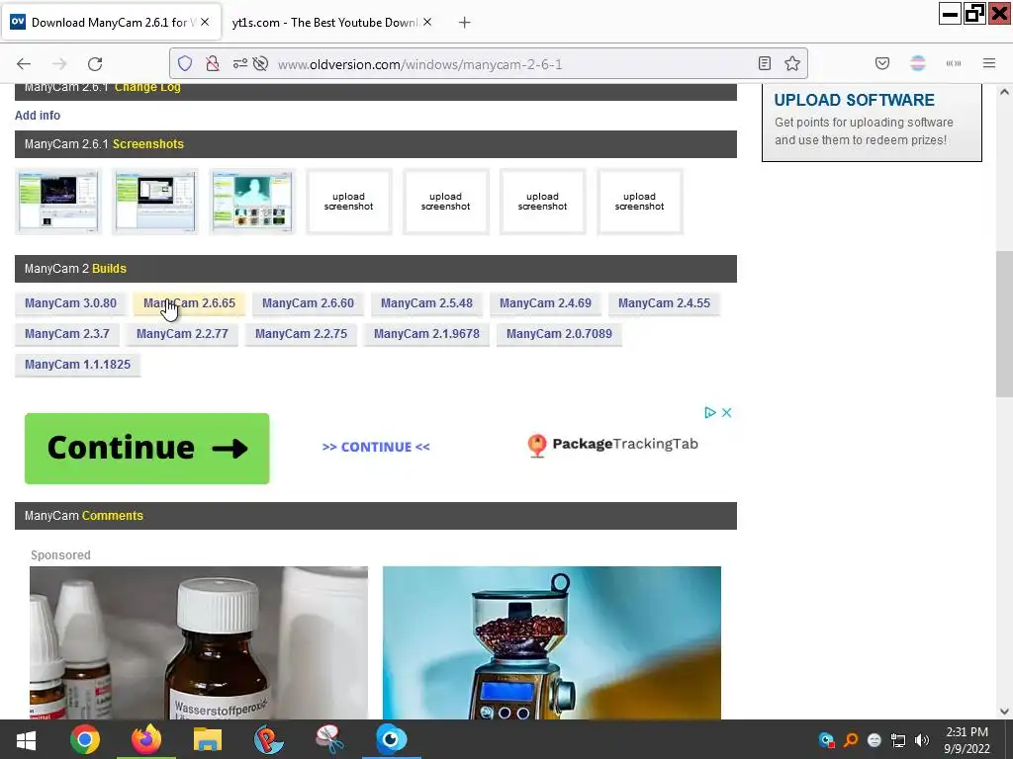Click the blue eye camera app in taskbar
The image size is (1013, 759).
pos(391,739)
